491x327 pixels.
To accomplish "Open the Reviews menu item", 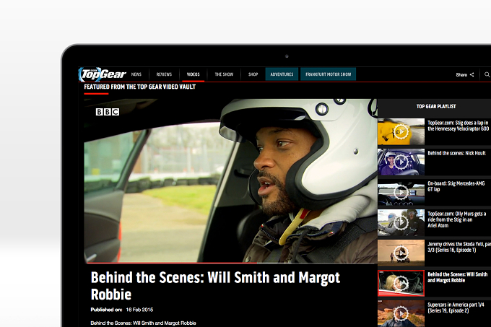I will coord(164,74).
